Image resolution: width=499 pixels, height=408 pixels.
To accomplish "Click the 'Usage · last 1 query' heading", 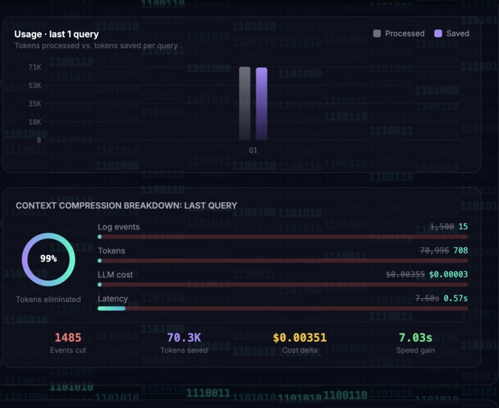I will tap(57, 34).
